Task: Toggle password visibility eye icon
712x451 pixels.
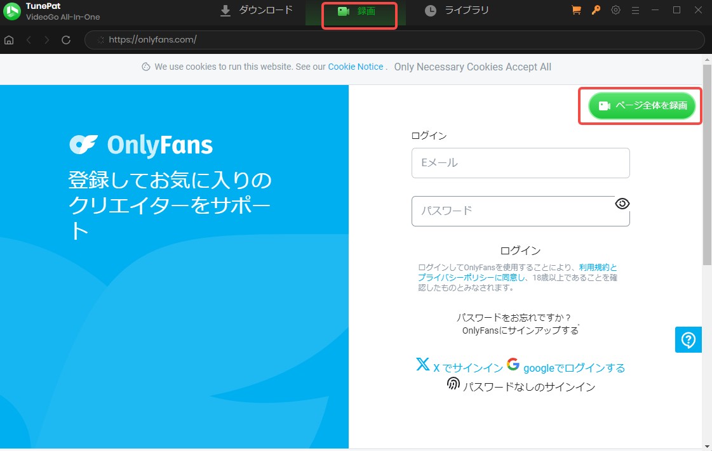Action: (x=622, y=204)
